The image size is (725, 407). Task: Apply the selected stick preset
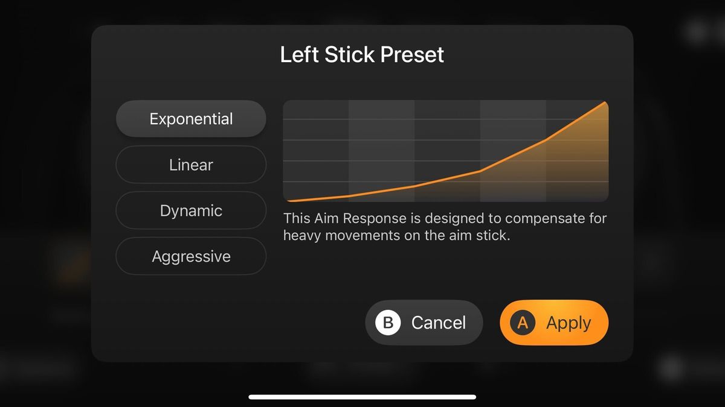pyautogui.click(x=554, y=323)
